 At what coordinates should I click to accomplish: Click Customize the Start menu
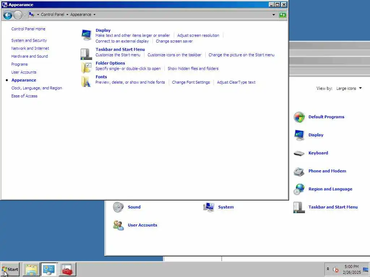point(118,55)
